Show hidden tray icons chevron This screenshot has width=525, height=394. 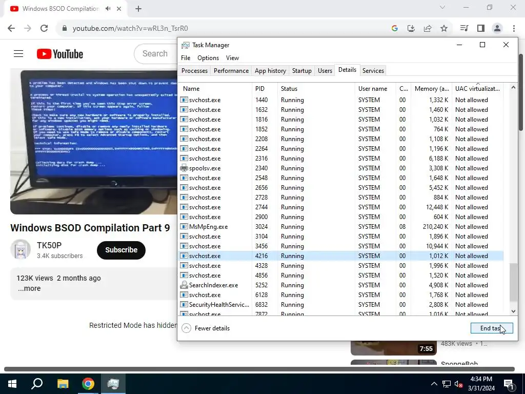click(434, 384)
